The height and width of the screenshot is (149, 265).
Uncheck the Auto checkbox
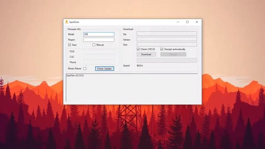[70, 45]
